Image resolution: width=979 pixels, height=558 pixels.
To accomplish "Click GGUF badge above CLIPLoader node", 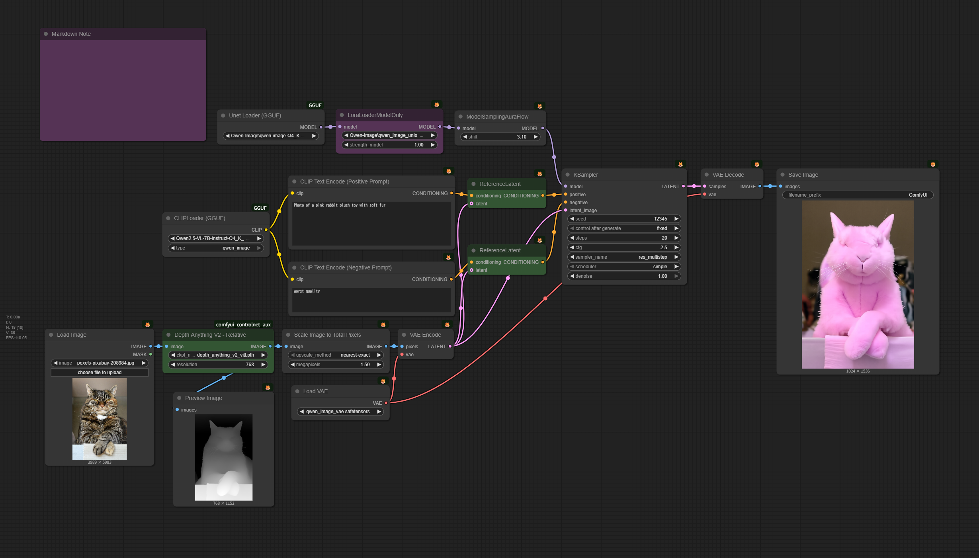I will coord(260,208).
